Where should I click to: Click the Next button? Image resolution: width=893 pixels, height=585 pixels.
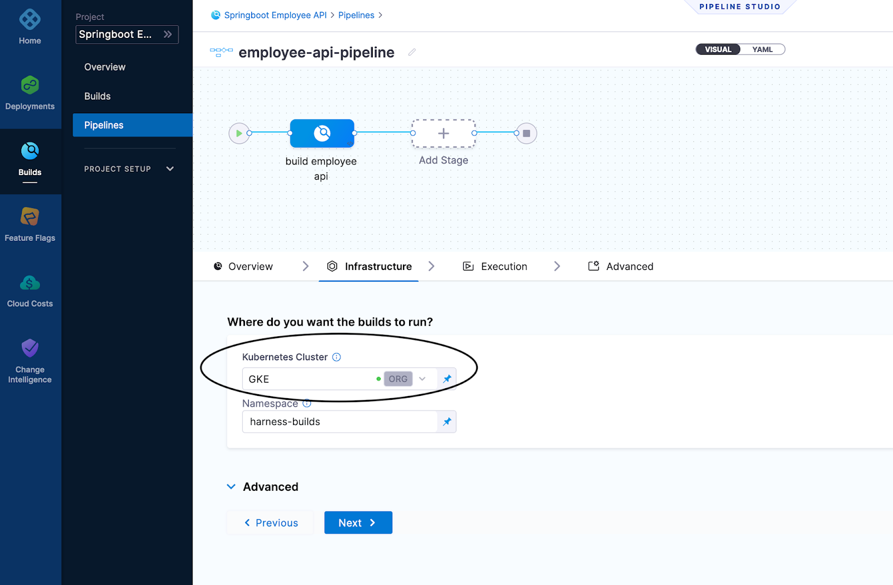tap(358, 523)
